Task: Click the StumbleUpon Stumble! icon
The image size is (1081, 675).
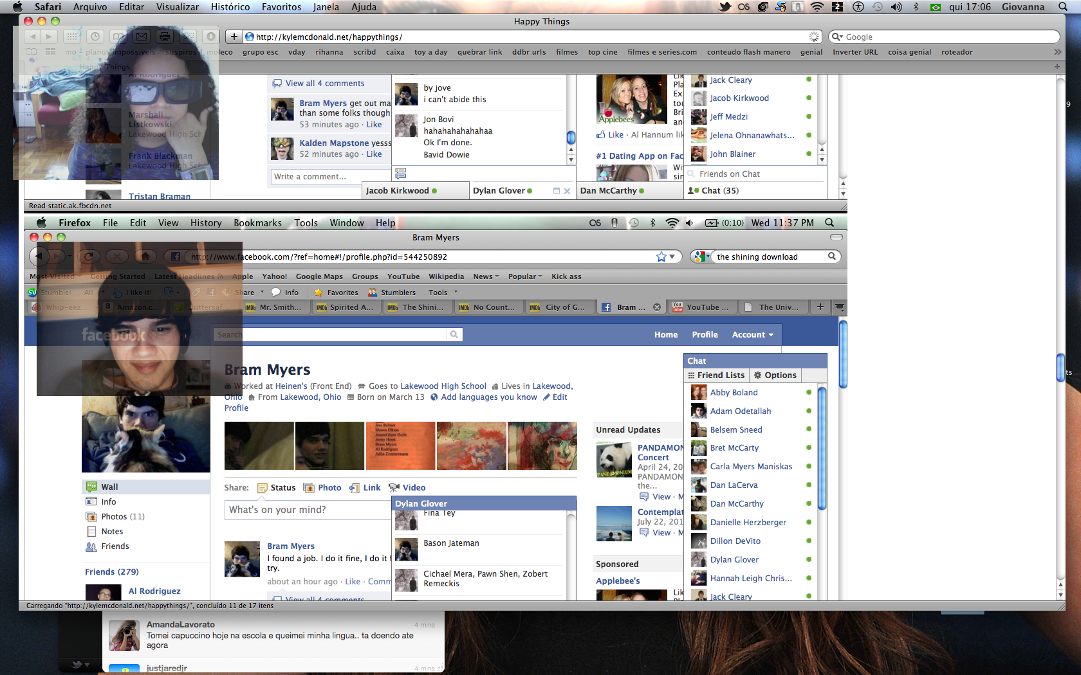Action: (32, 292)
